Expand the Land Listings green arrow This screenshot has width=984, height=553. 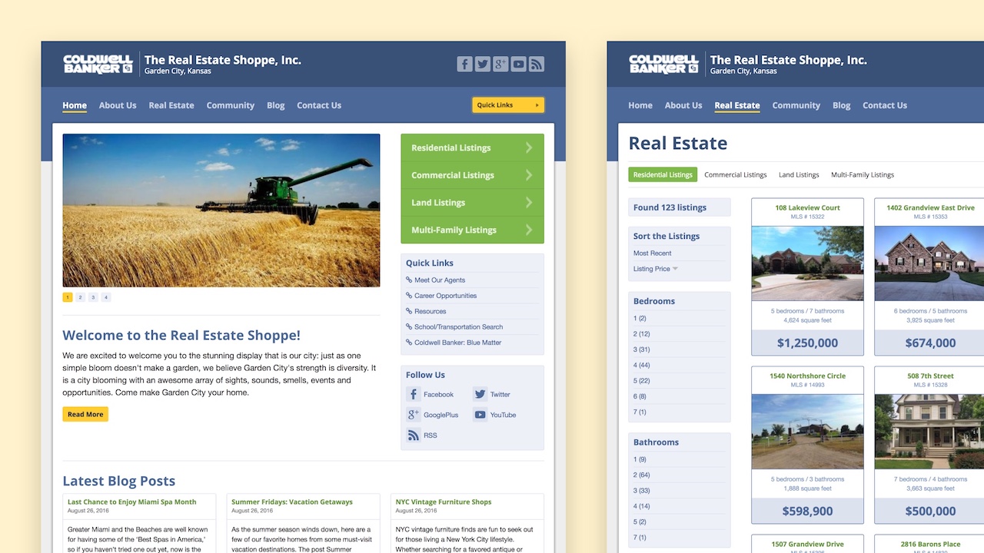click(x=529, y=203)
